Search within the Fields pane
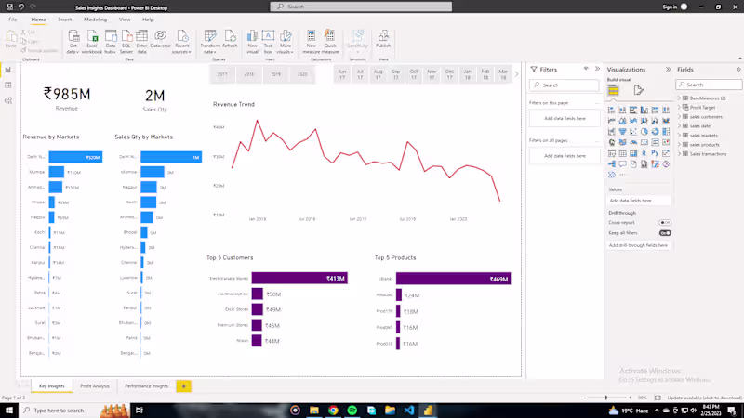 coord(709,85)
